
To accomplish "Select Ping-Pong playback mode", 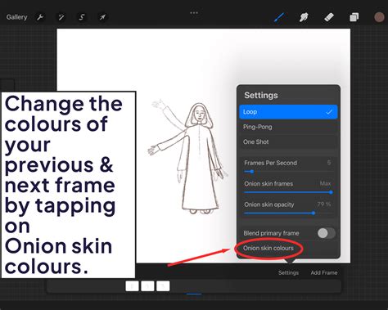I will pos(288,127).
